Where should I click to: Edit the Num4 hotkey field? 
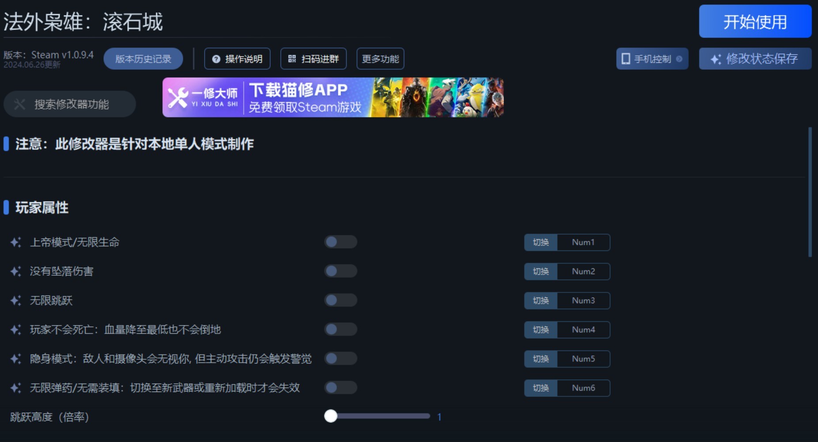583,330
